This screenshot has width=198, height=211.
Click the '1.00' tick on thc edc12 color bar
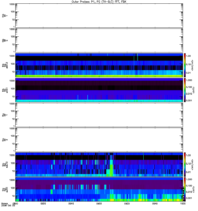[x=188, y=155]
